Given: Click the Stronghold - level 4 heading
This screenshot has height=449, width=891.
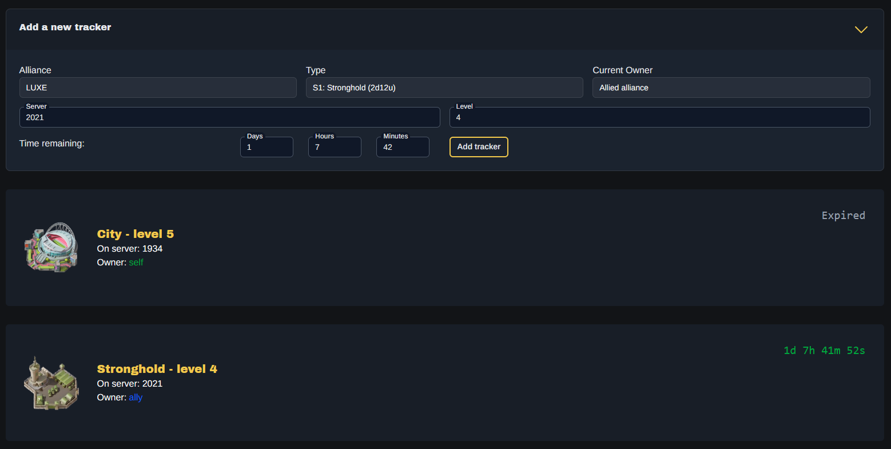Looking at the screenshot, I should click(x=157, y=369).
